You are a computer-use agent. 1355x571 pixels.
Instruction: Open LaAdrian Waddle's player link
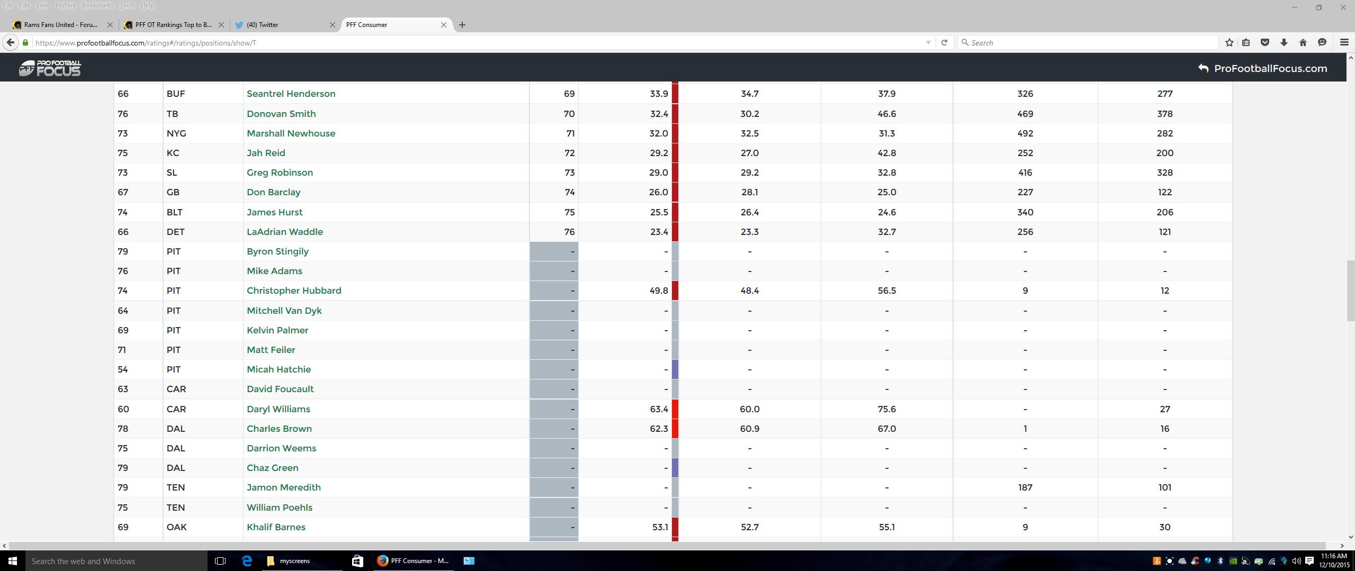[x=285, y=232]
